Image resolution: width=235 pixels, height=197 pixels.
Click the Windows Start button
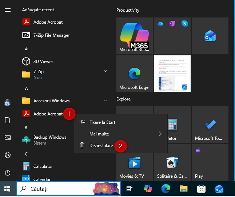(7, 189)
